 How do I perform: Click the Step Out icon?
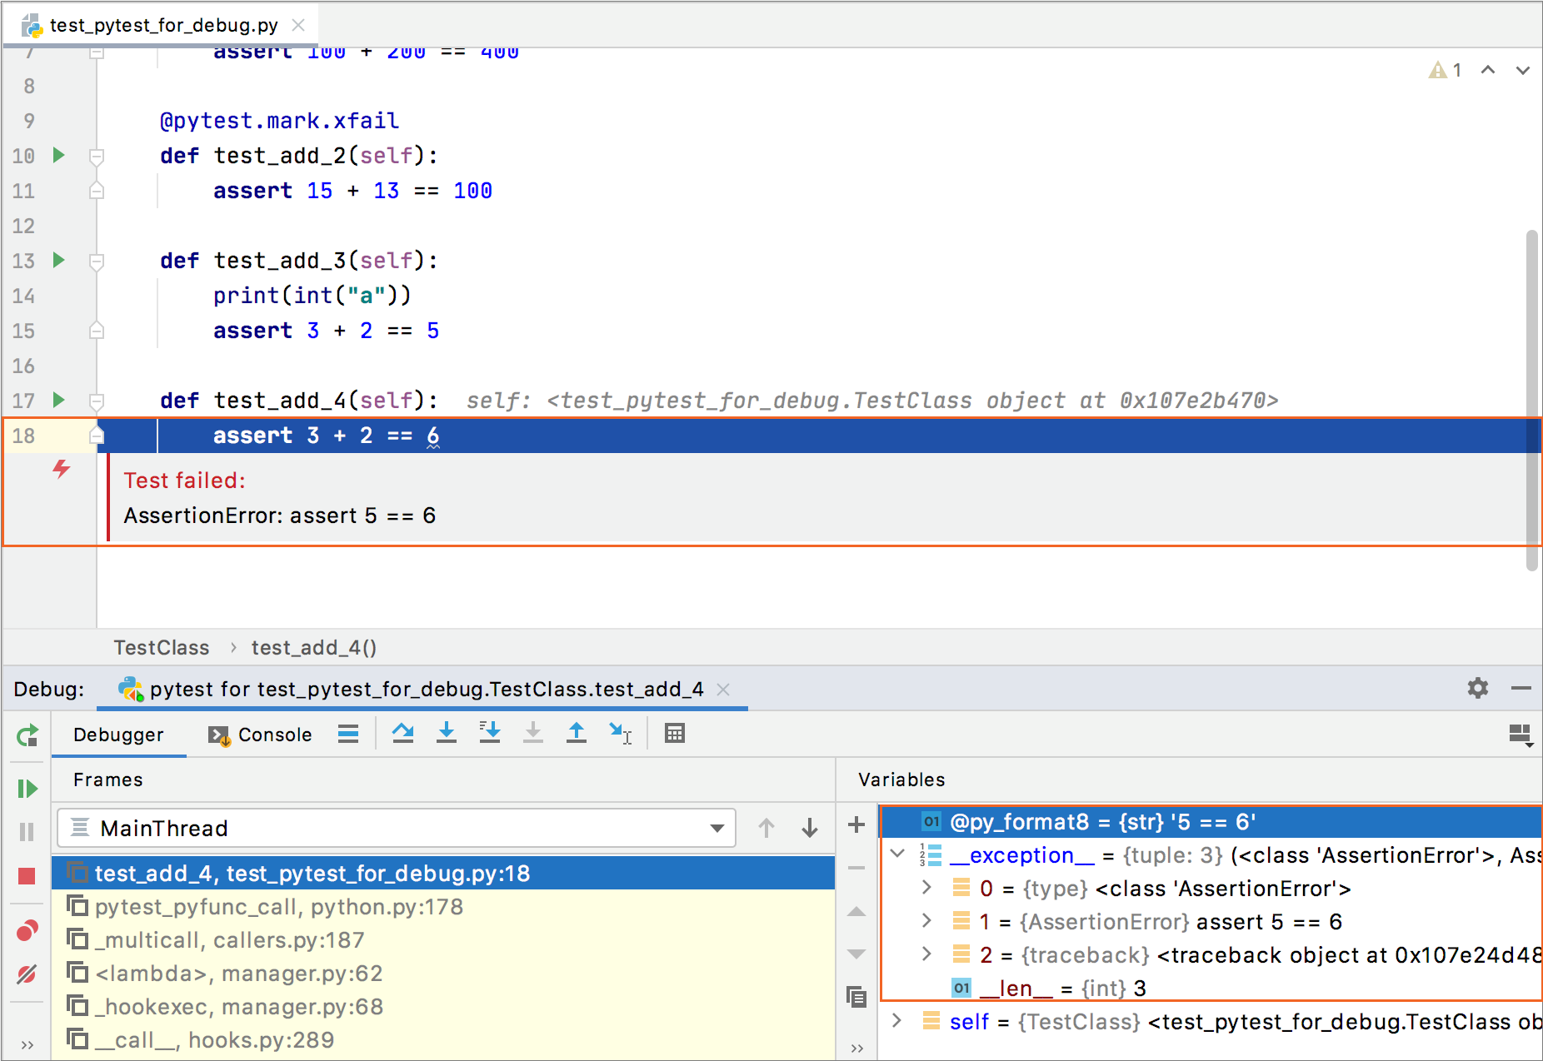(x=577, y=732)
